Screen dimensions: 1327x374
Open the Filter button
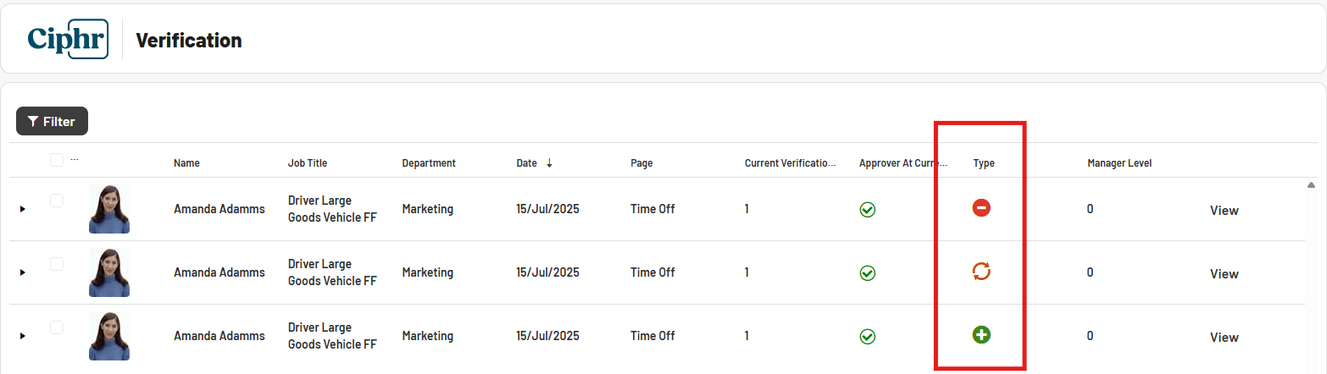[x=52, y=121]
